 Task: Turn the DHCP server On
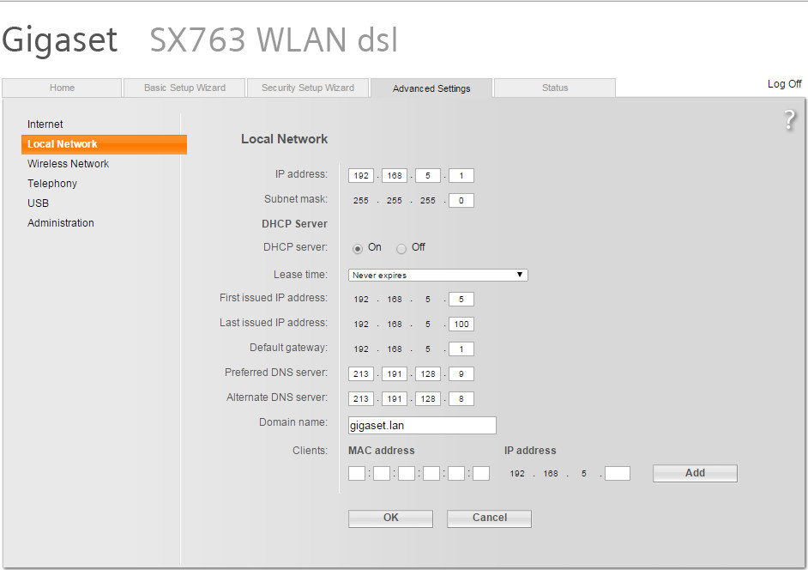pyautogui.click(x=358, y=248)
